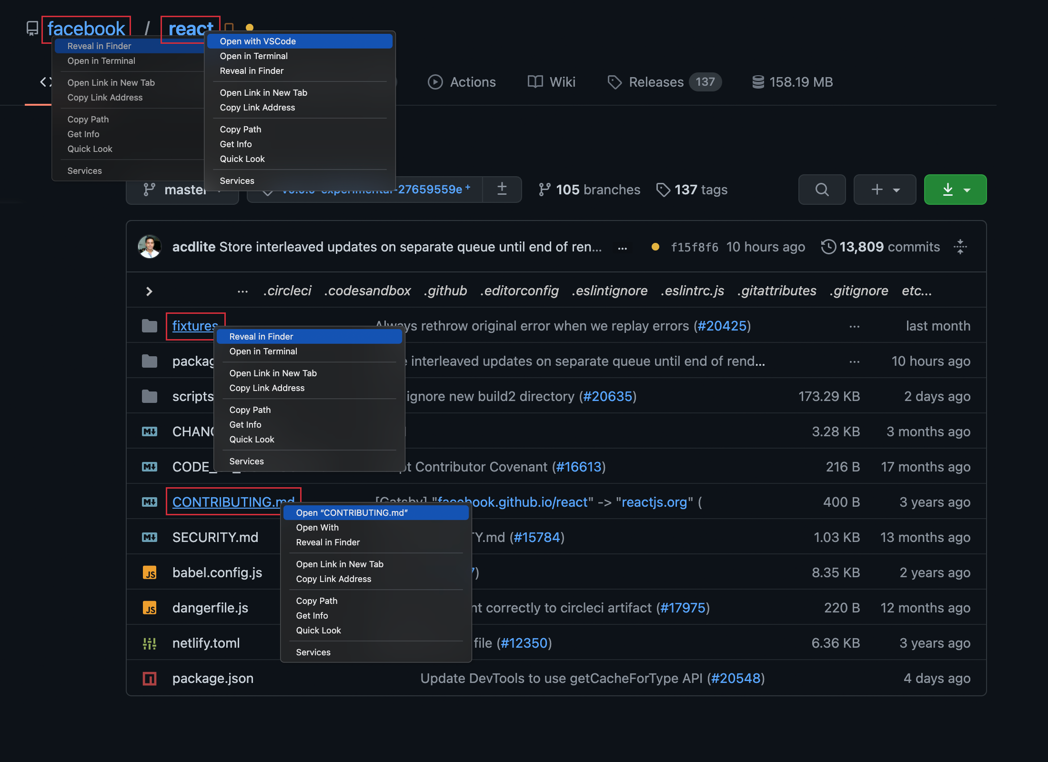Expand the packages row commit ellipsis

pyautogui.click(x=855, y=362)
